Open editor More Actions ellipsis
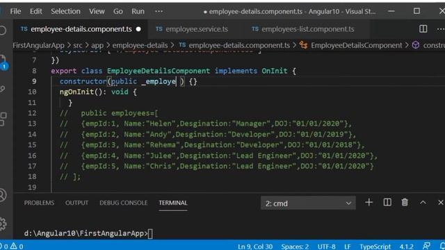This screenshot has width=445, height=250. tap(440, 29)
